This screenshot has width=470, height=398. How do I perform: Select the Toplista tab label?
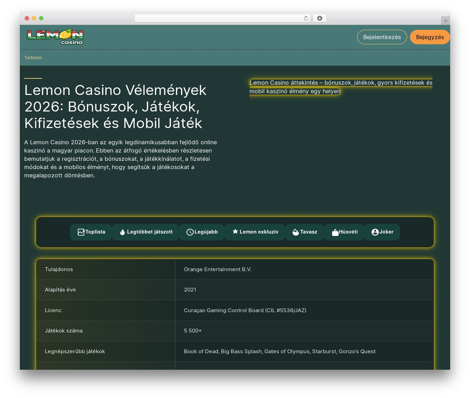coord(95,232)
